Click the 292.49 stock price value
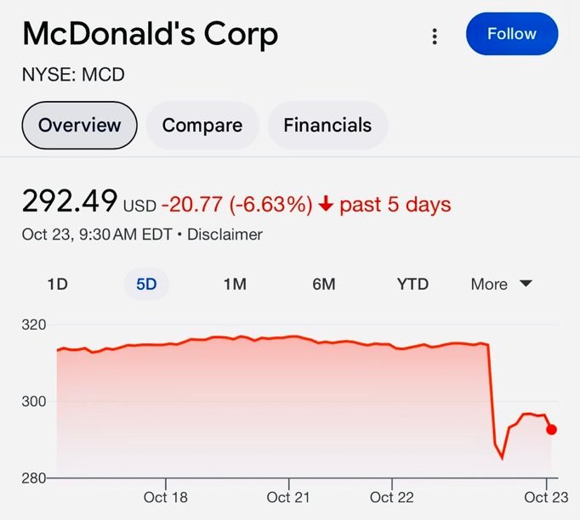Screen dimensions: 580x520 coord(70,201)
